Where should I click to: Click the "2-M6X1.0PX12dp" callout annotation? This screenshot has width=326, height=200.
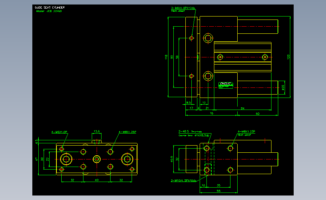[183, 8]
